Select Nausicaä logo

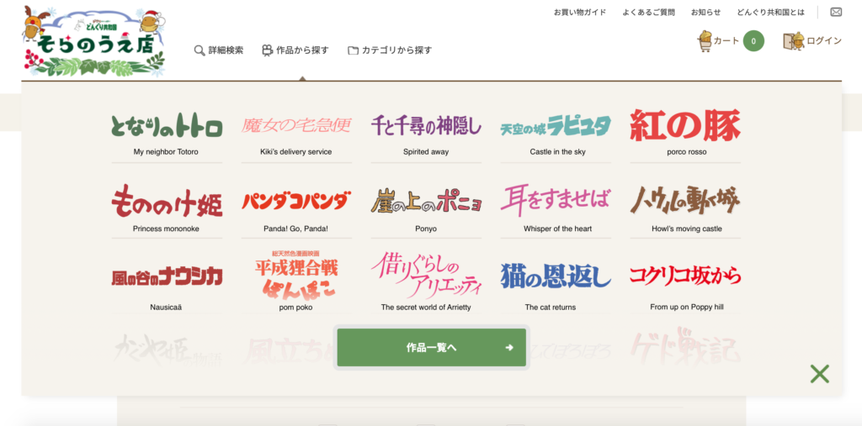point(167,277)
